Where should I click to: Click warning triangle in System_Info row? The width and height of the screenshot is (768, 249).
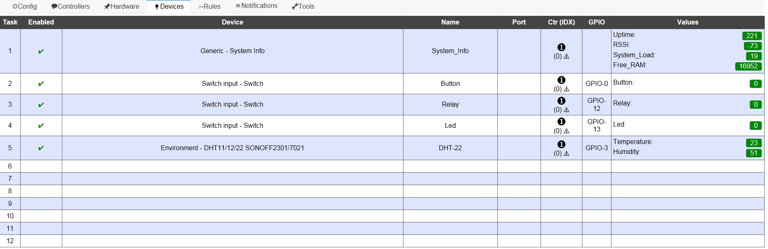(x=566, y=56)
